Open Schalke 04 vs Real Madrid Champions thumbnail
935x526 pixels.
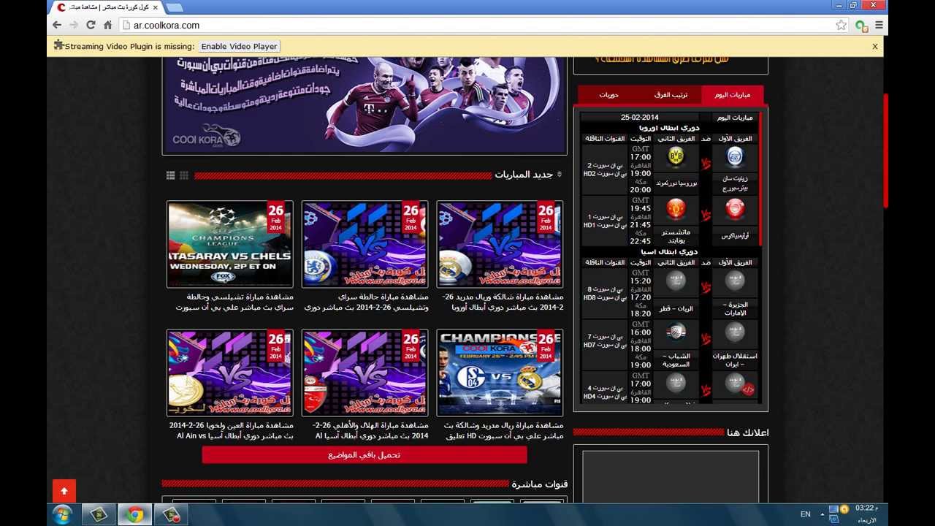500,373
